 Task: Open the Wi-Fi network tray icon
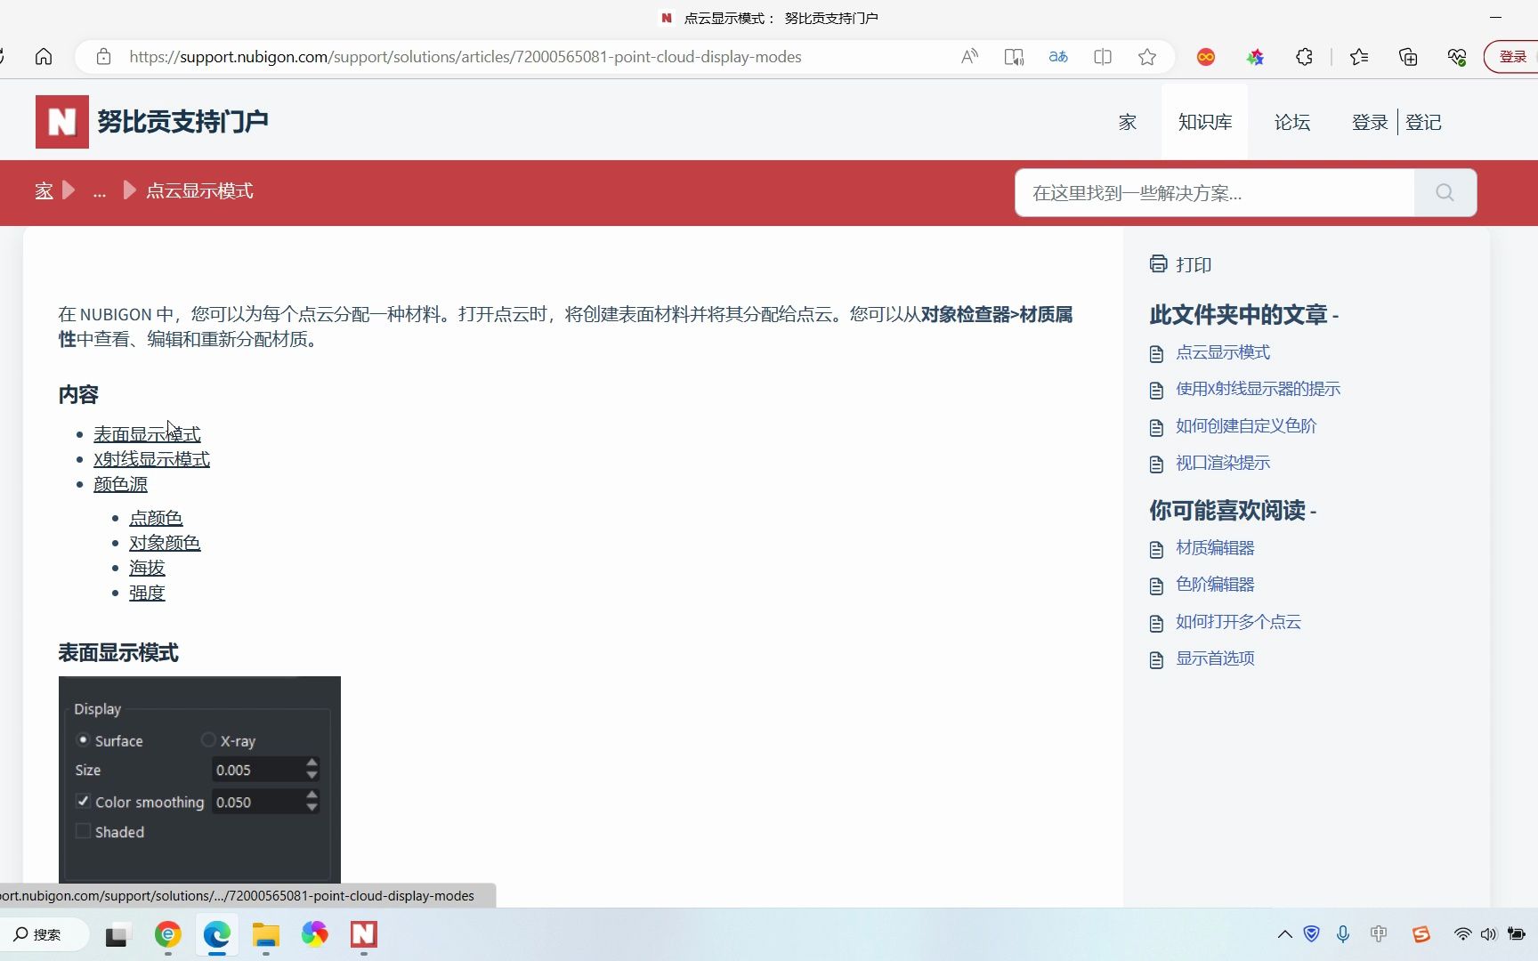pyautogui.click(x=1462, y=934)
